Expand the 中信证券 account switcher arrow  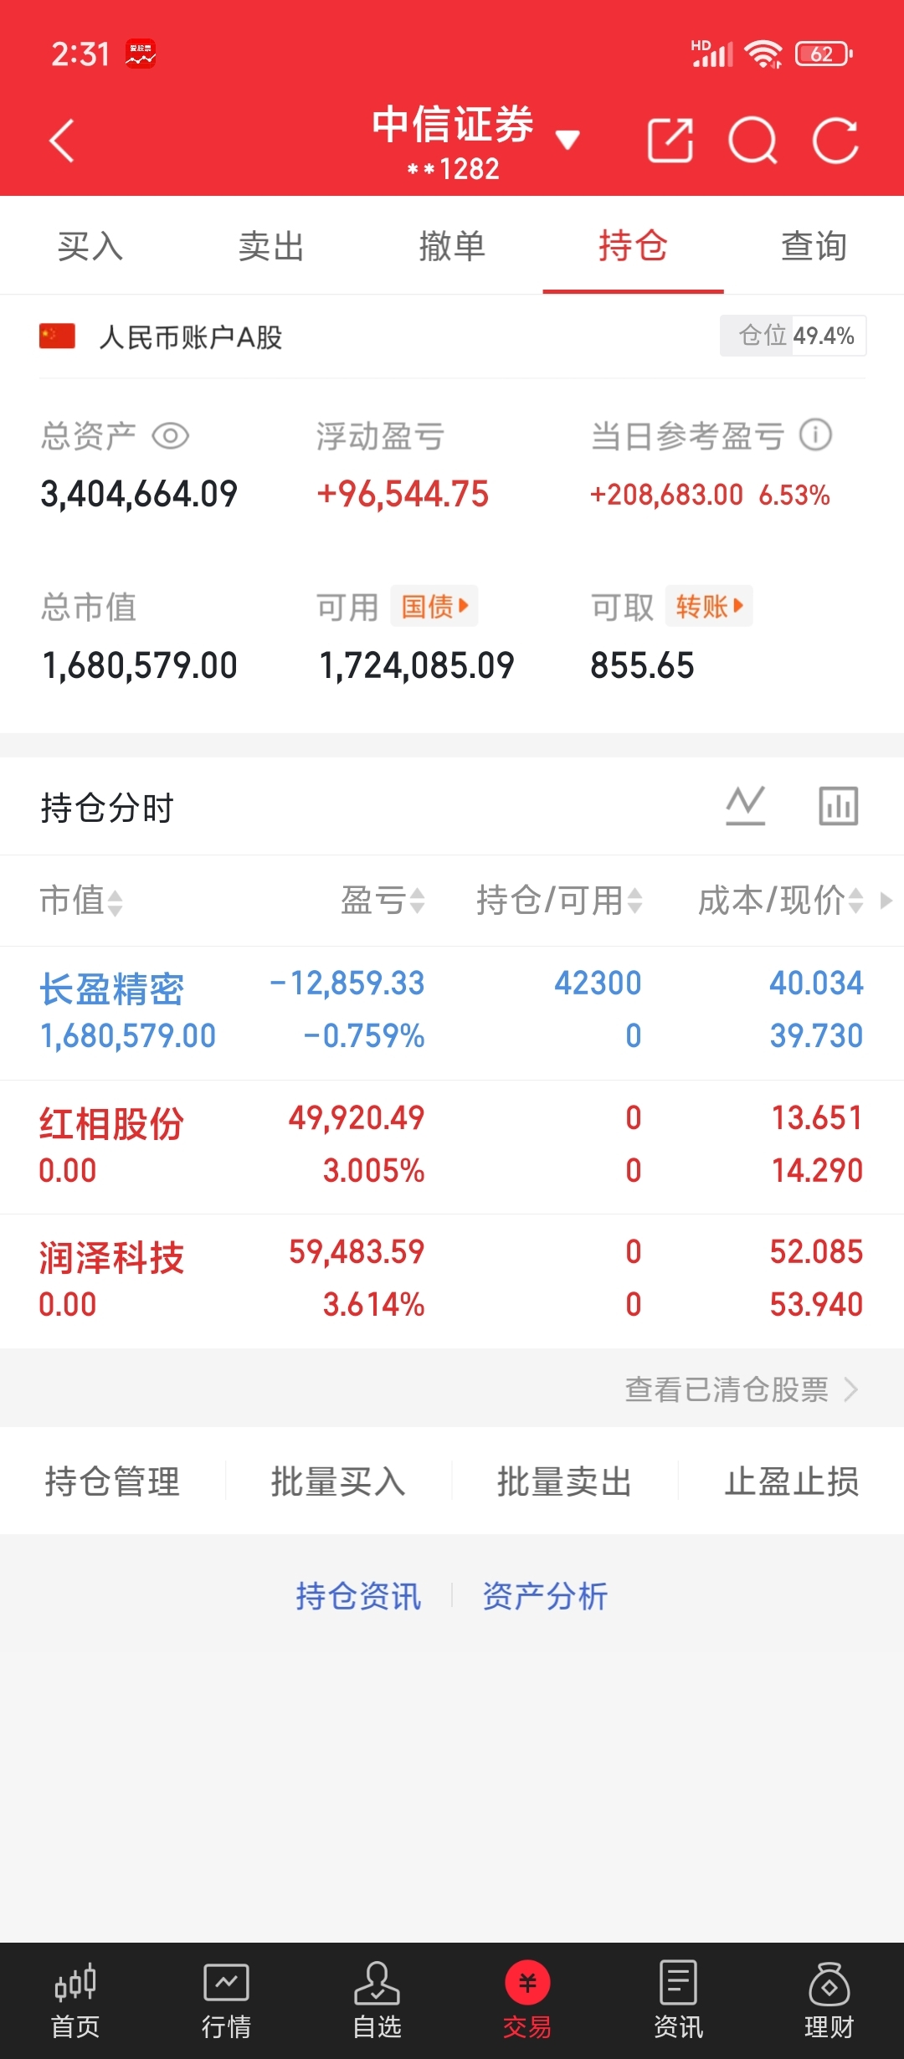point(568,140)
